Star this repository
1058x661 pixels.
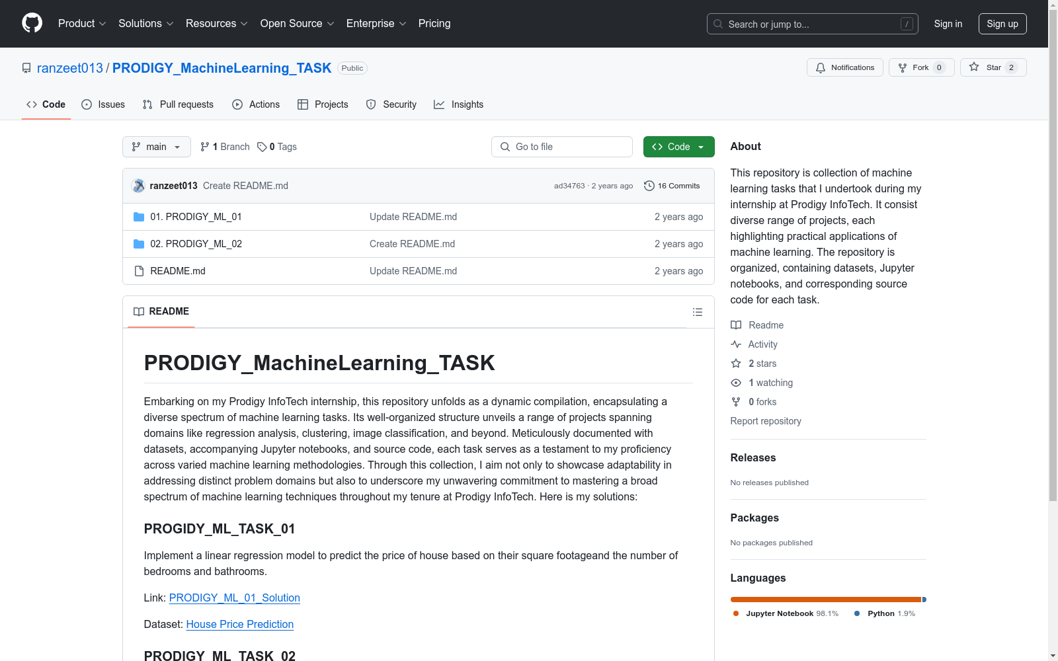pos(993,67)
